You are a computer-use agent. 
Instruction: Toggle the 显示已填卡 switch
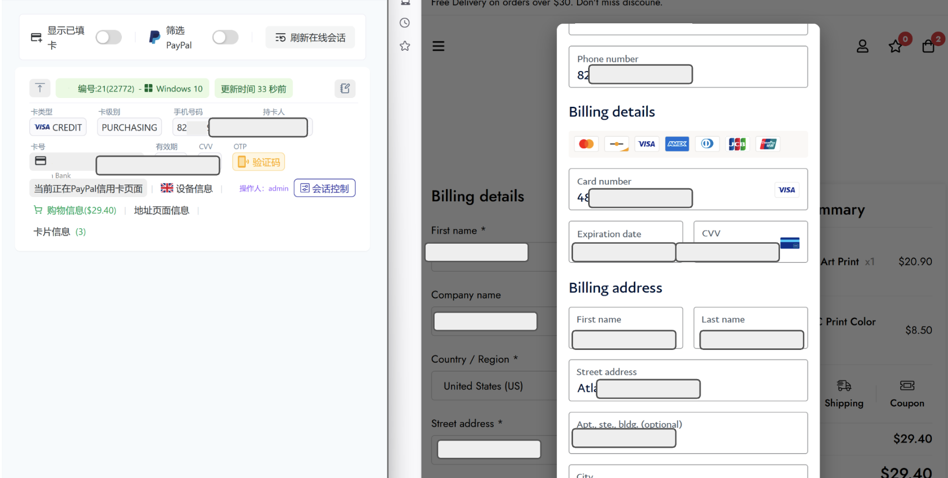pyautogui.click(x=108, y=37)
